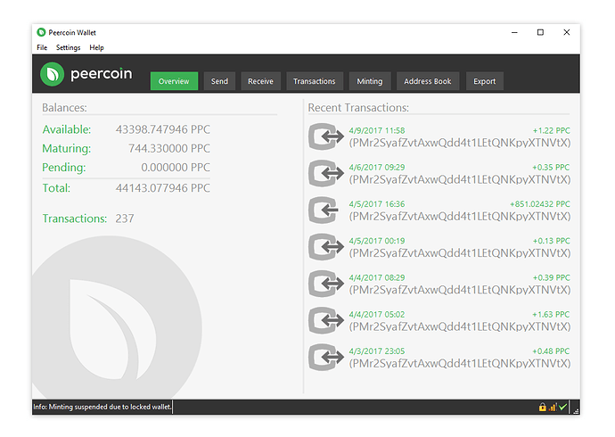Click transaction icon for 4/3/2017 23:05
The height and width of the screenshot is (437, 615).
point(324,357)
